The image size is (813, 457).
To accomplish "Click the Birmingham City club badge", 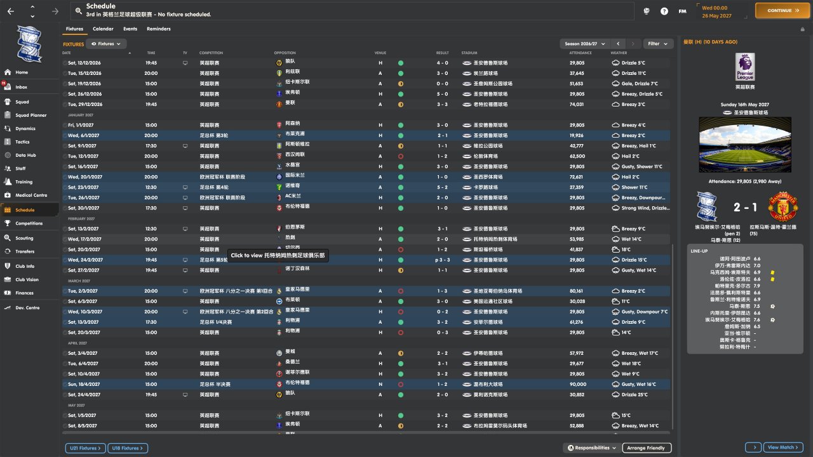I will tap(29, 43).
